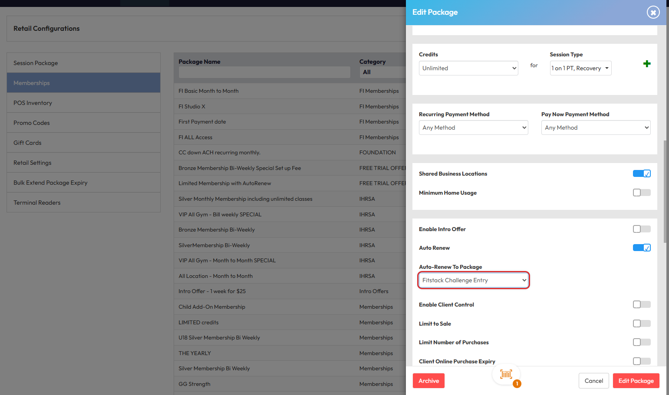Open Recurring Payment Method dropdown
This screenshot has width=669, height=395.
point(473,127)
